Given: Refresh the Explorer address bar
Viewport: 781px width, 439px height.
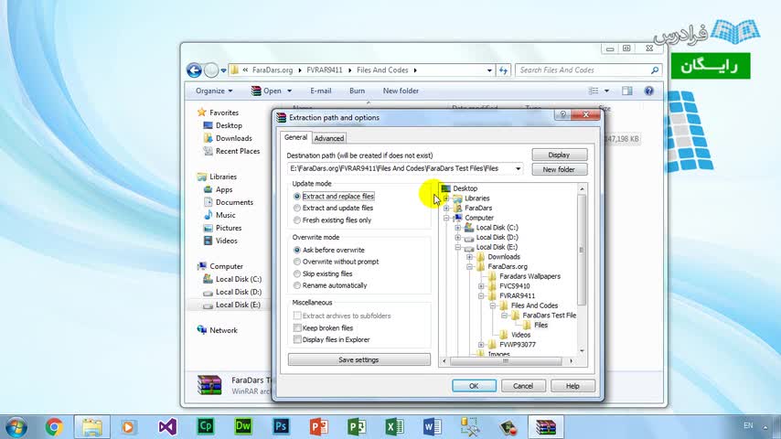Looking at the screenshot, I should 503,70.
